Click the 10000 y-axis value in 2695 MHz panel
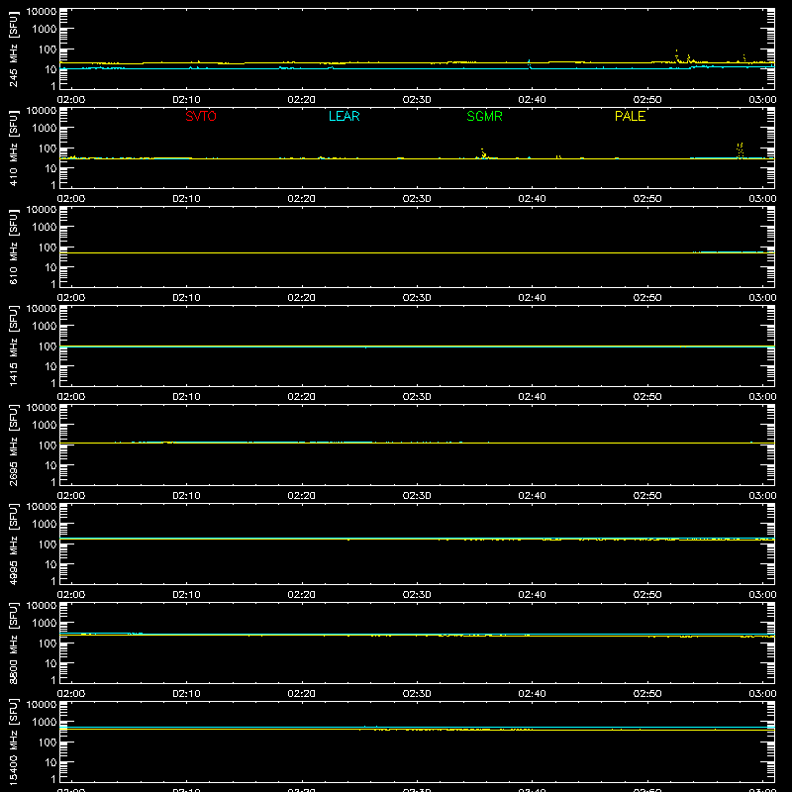The width and height of the screenshot is (792, 792). (42, 408)
